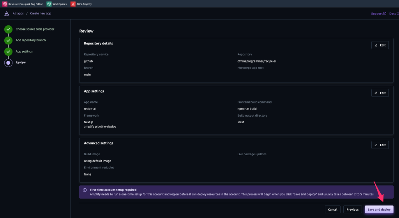Click the Amplify logo in the breadcrumb bar
This screenshot has height=218, width=399.
[7, 14]
